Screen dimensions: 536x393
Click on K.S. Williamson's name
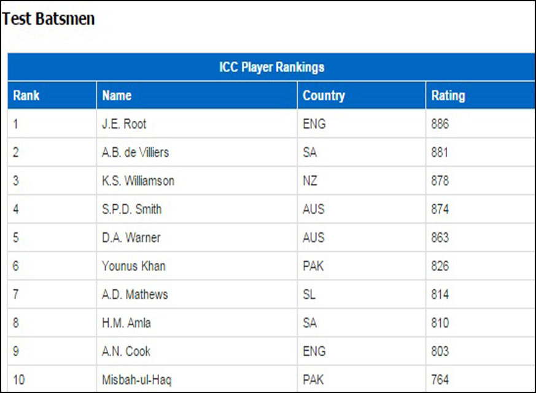coord(138,181)
